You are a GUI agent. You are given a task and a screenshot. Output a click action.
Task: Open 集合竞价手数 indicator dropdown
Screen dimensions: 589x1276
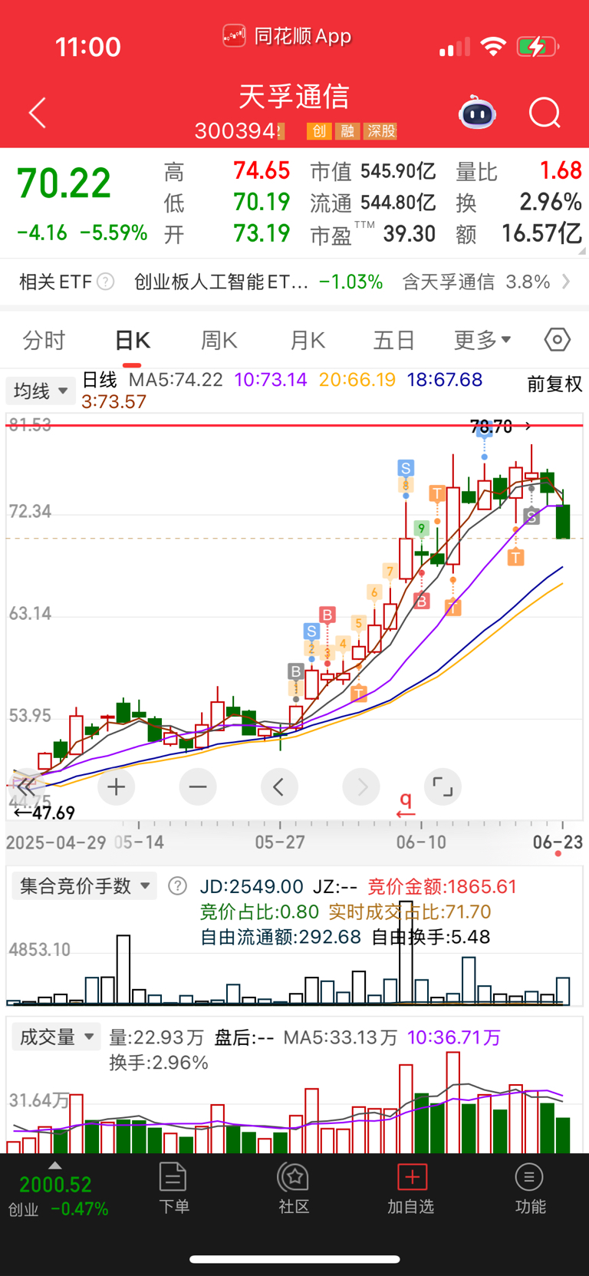84,886
